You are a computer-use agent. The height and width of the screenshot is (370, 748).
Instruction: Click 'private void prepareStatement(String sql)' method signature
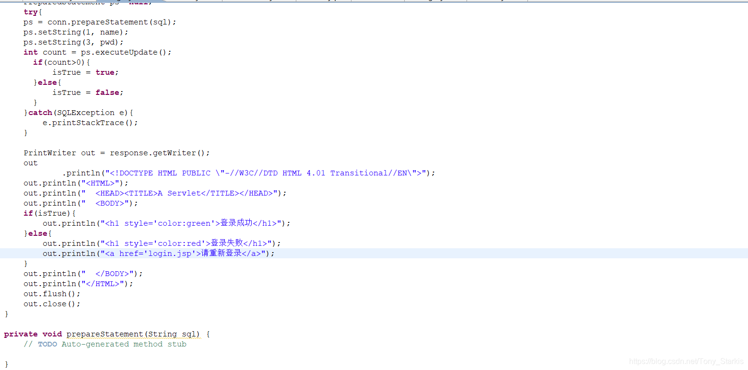click(x=107, y=334)
